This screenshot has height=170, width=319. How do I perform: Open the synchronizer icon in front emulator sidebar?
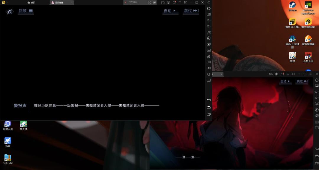(209, 68)
